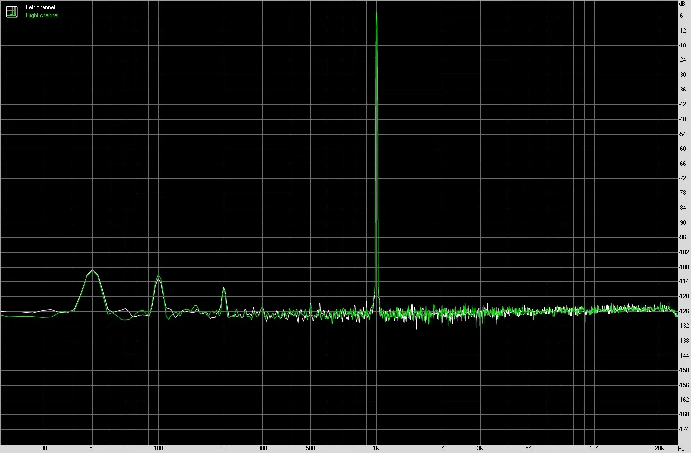The width and height of the screenshot is (691, 453).
Task: Select the 'Right channel' legend label
Action: (42, 15)
